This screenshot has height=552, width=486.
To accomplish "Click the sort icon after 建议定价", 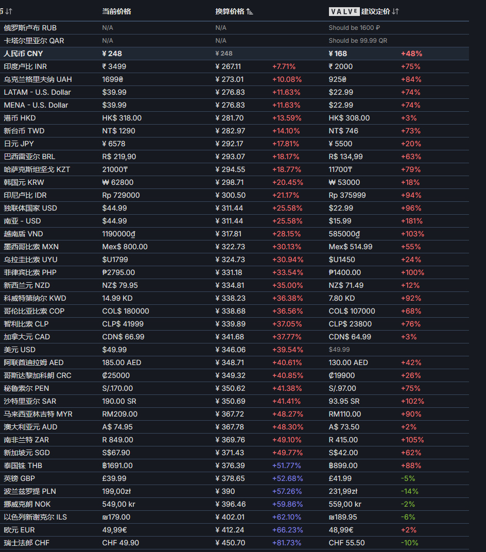I will [395, 11].
